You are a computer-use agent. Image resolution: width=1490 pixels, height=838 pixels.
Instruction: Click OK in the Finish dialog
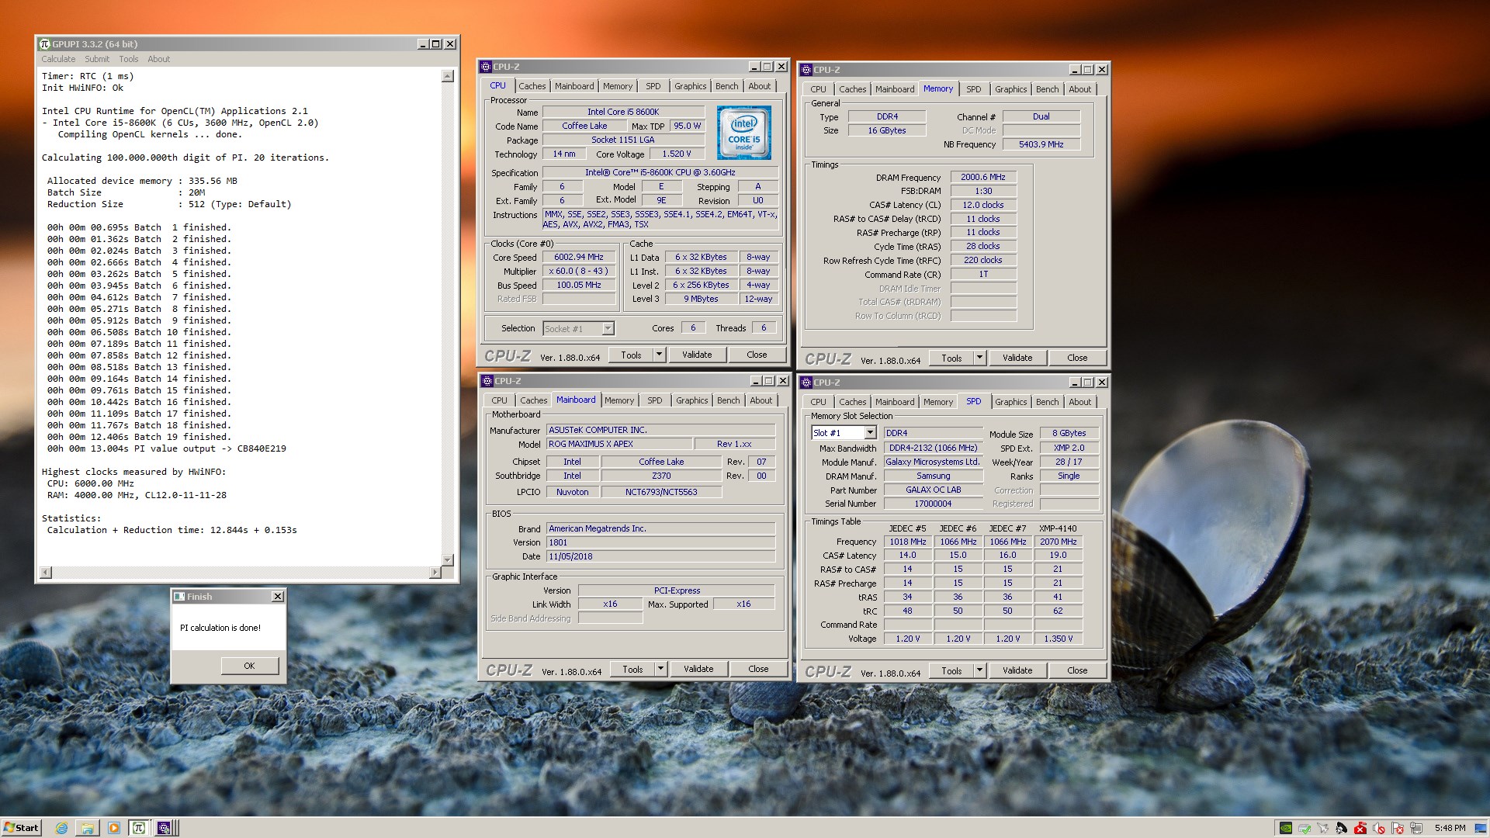coord(249,666)
